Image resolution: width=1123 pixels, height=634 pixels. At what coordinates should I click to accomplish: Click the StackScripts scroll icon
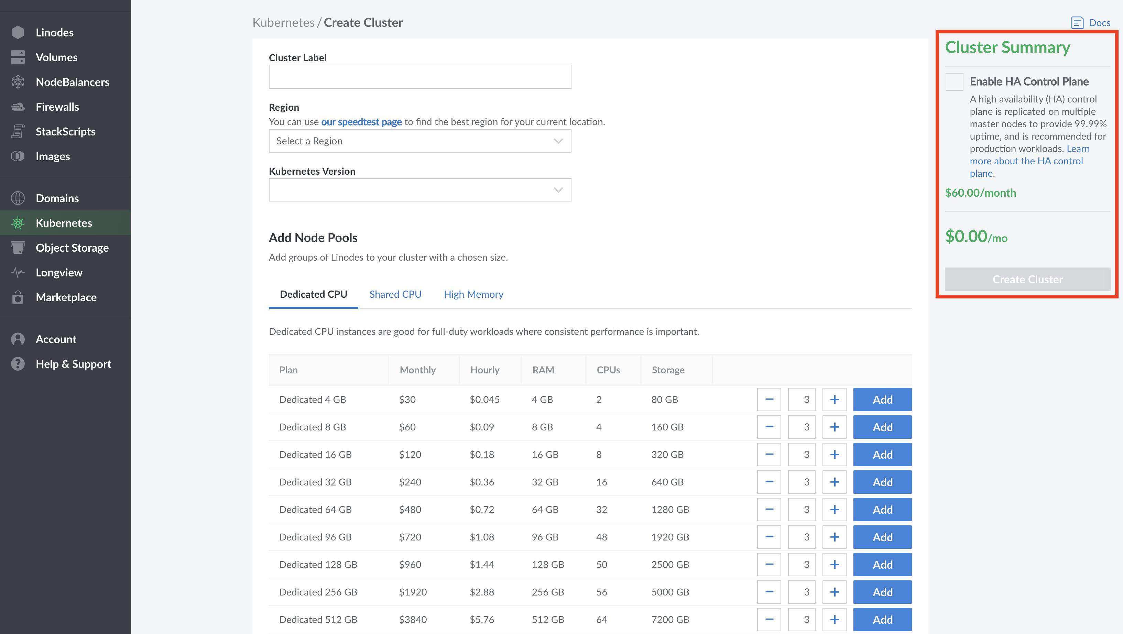point(18,131)
